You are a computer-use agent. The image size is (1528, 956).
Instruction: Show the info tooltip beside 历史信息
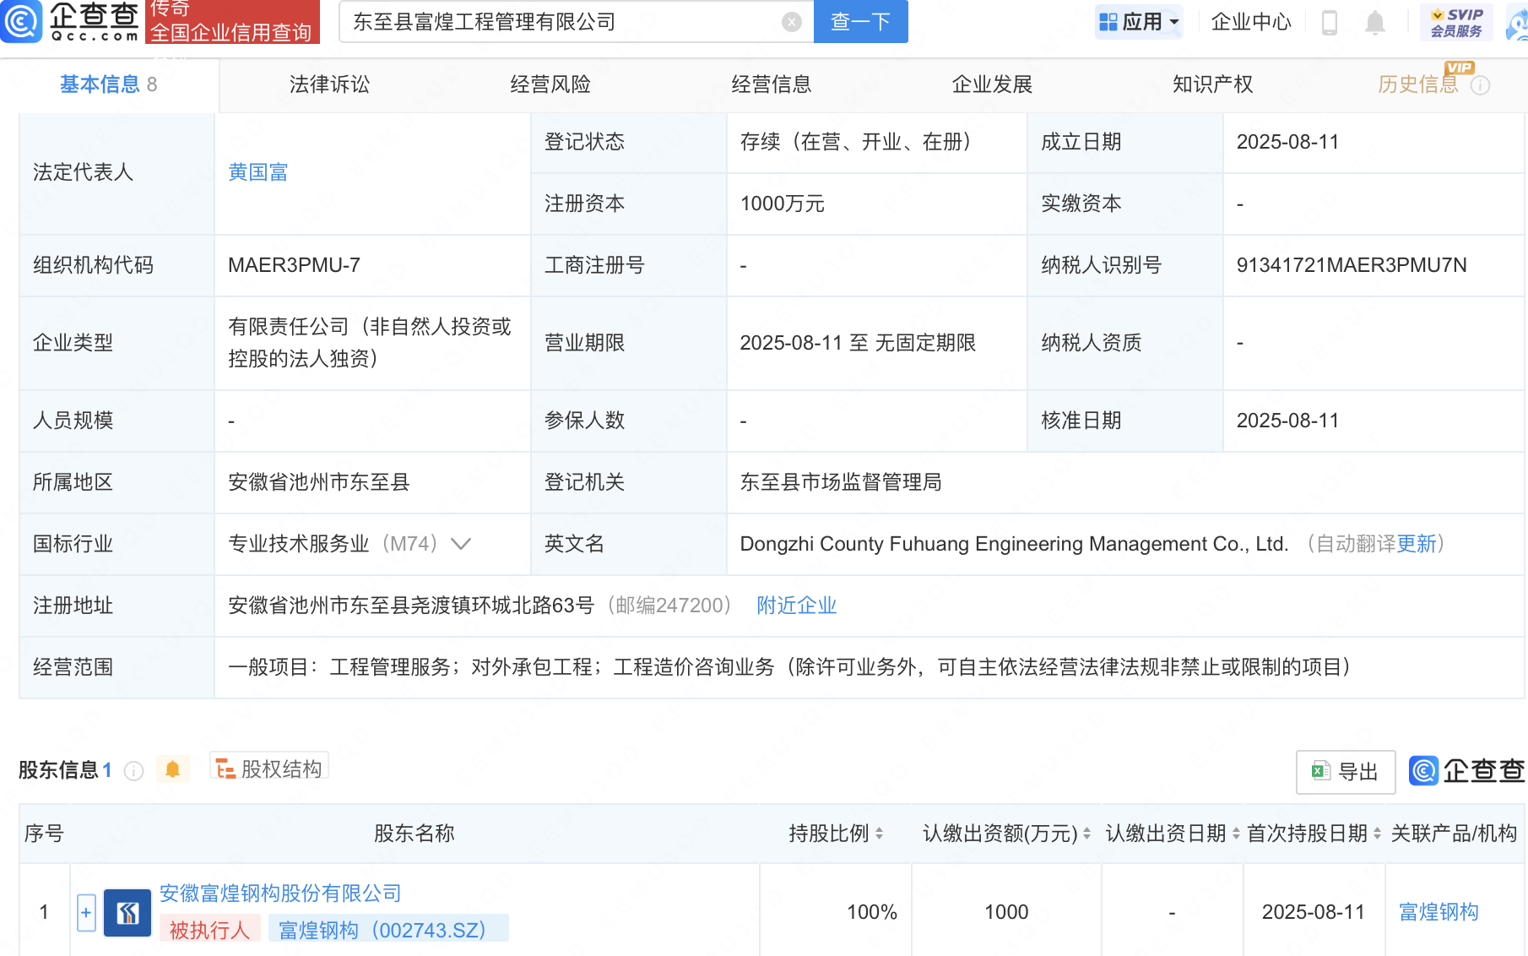1480,85
